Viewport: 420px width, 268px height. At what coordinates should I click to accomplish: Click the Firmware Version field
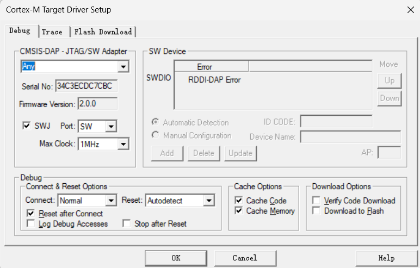pos(97,104)
